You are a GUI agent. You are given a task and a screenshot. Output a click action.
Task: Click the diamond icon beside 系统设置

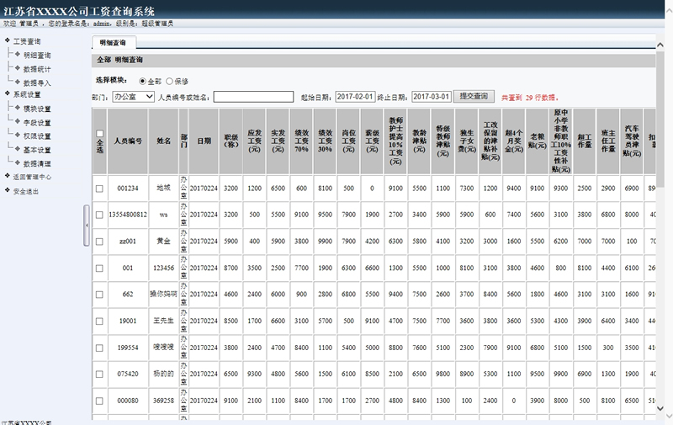pos(8,94)
